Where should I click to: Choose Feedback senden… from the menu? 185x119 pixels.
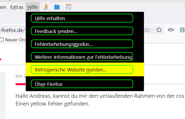coord(82,31)
